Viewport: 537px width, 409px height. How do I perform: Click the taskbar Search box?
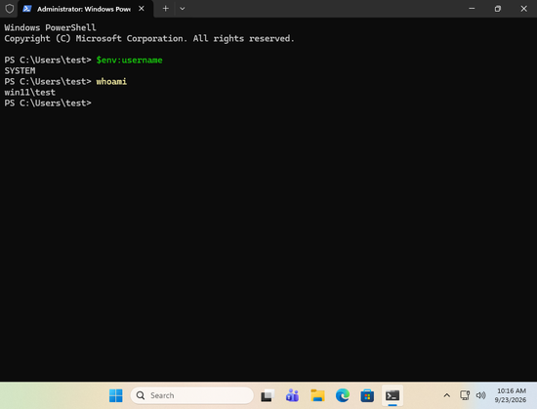(191, 395)
